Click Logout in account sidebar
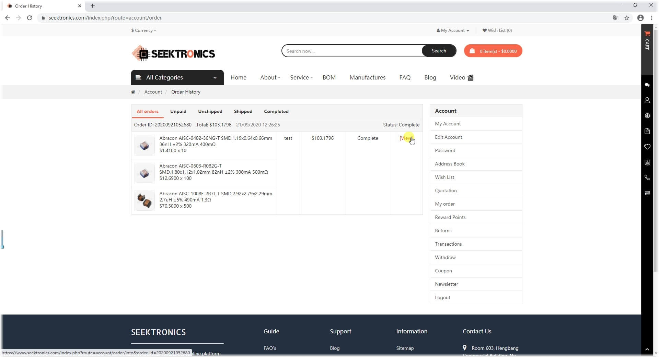The height and width of the screenshot is (357, 659). point(476,297)
